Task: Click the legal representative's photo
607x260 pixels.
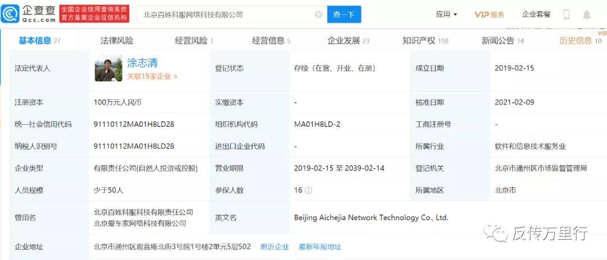Action: [108, 68]
